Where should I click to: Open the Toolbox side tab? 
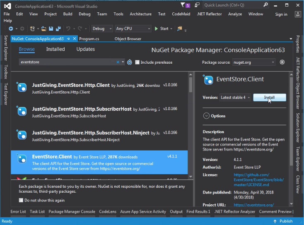click(6, 72)
